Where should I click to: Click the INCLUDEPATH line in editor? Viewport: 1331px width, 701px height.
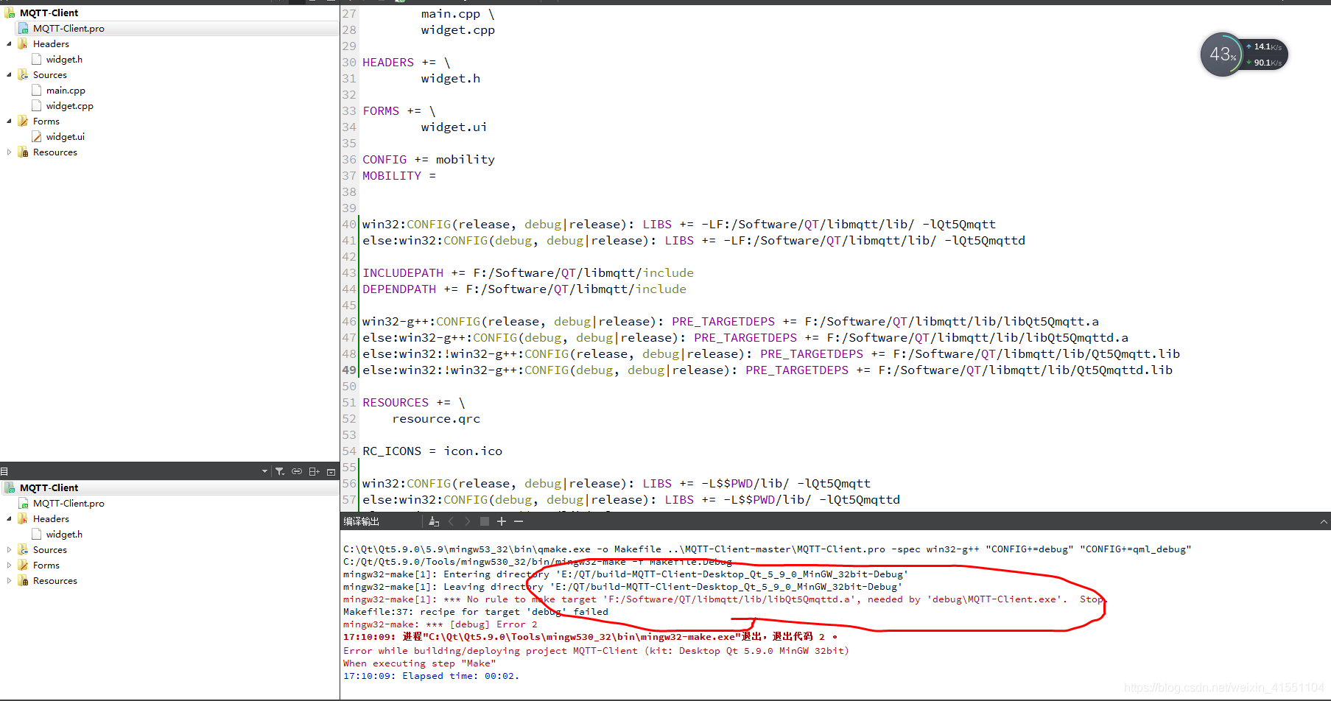tap(528, 273)
